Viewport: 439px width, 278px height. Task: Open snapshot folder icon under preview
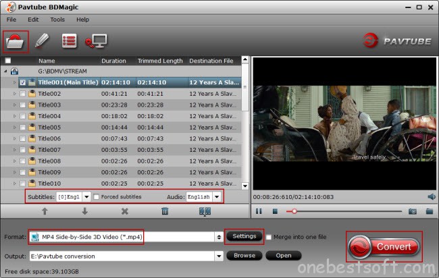click(x=430, y=211)
